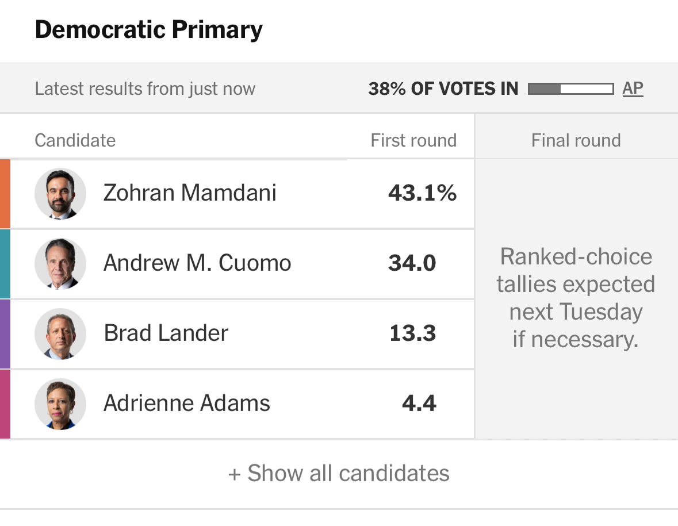Select the Zohran Mamdani name
Viewport: 678px width, 526px height.
(x=190, y=193)
